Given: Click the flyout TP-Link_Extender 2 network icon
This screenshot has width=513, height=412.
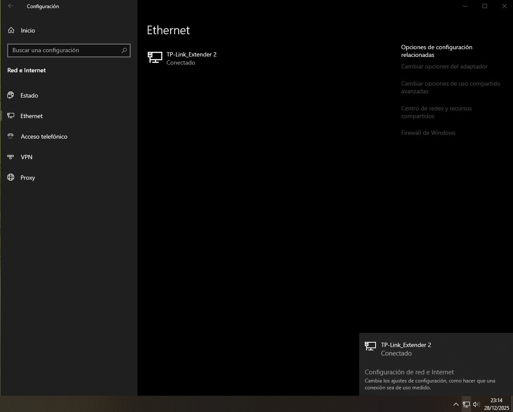Looking at the screenshot, I should tap(370, 346).
